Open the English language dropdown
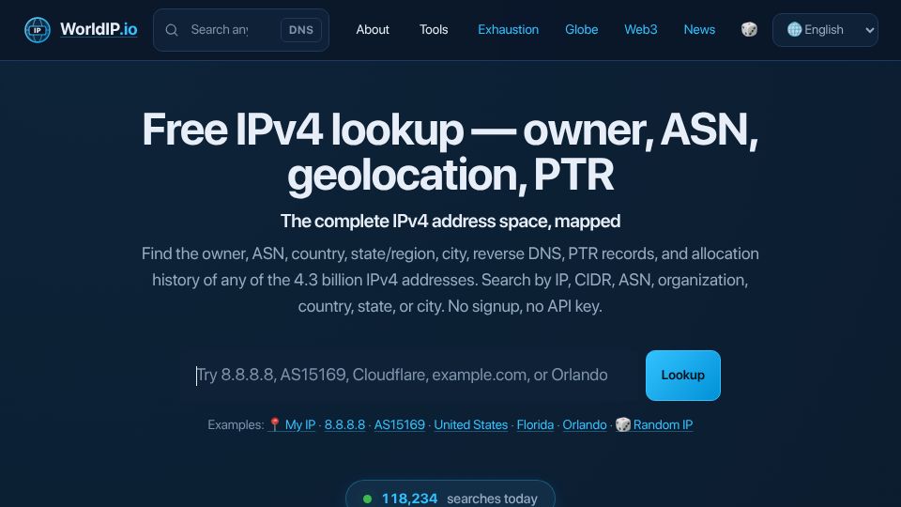The width and height of the screenshot is (901, 507). [x=825, y=30]
